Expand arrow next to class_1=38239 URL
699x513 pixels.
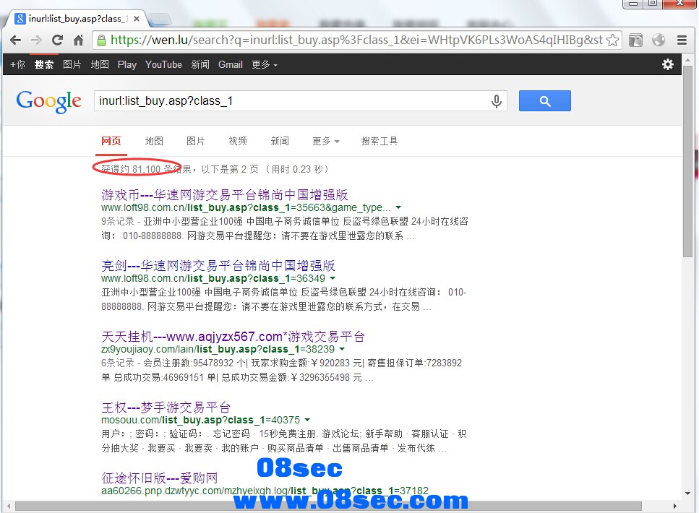342,350
